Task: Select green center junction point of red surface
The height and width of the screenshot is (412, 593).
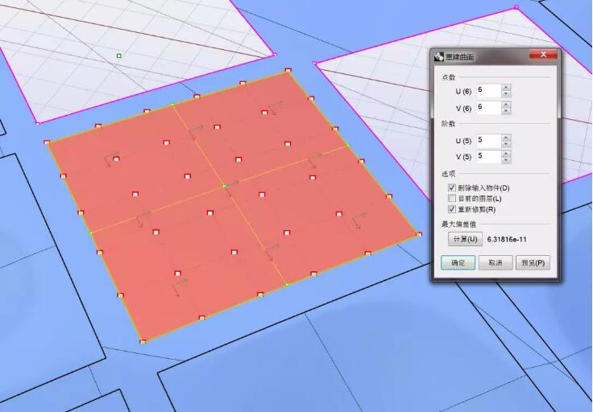Action: (224, 185)
